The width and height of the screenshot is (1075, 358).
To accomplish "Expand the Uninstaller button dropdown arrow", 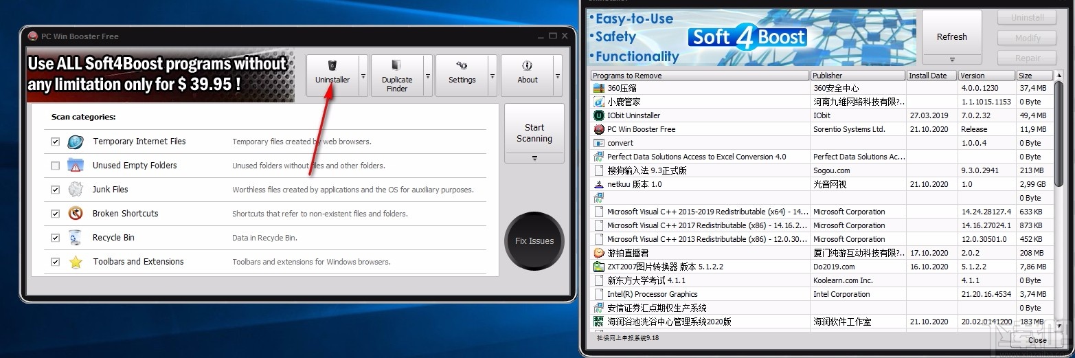I will pyautogui.click(x=363, y=76).
